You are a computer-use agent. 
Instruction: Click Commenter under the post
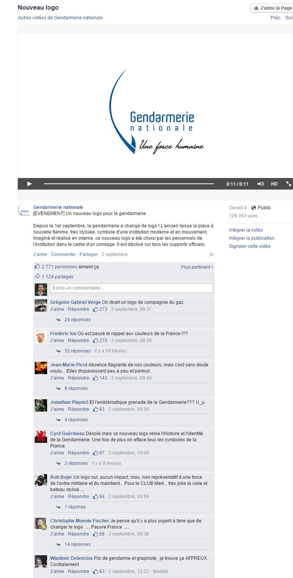point(63,254)
